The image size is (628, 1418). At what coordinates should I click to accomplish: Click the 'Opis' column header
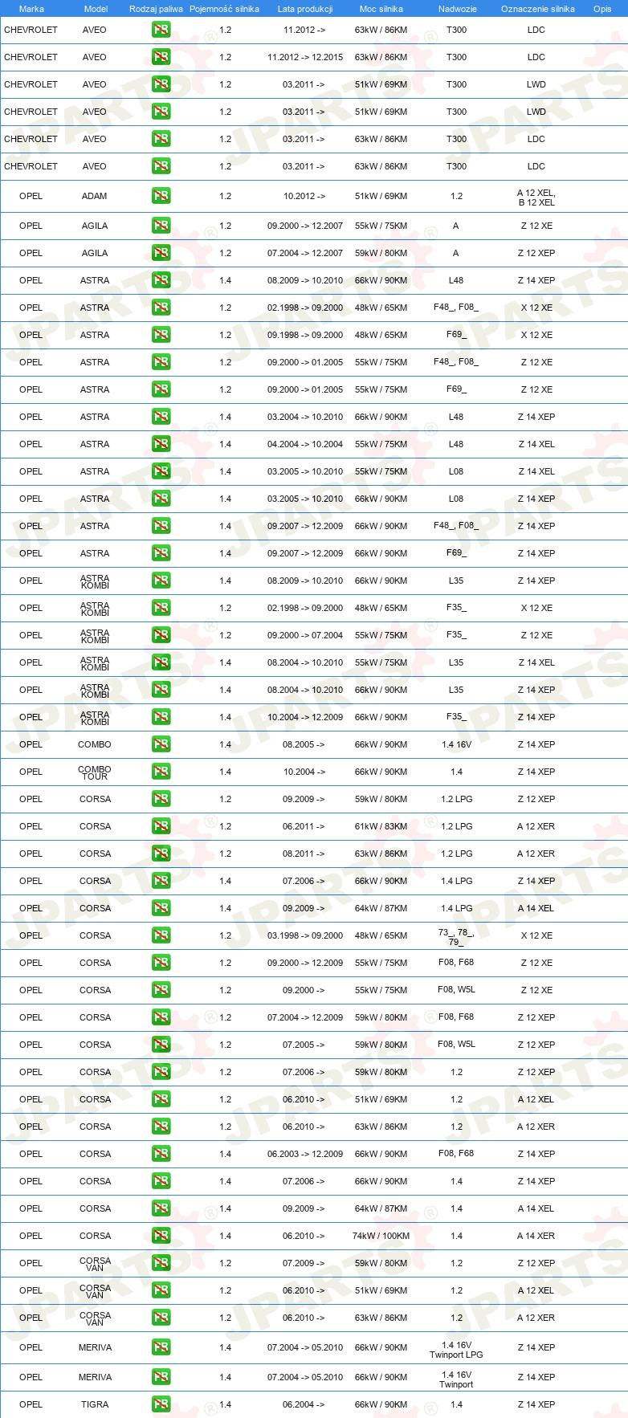click(602, 9)
